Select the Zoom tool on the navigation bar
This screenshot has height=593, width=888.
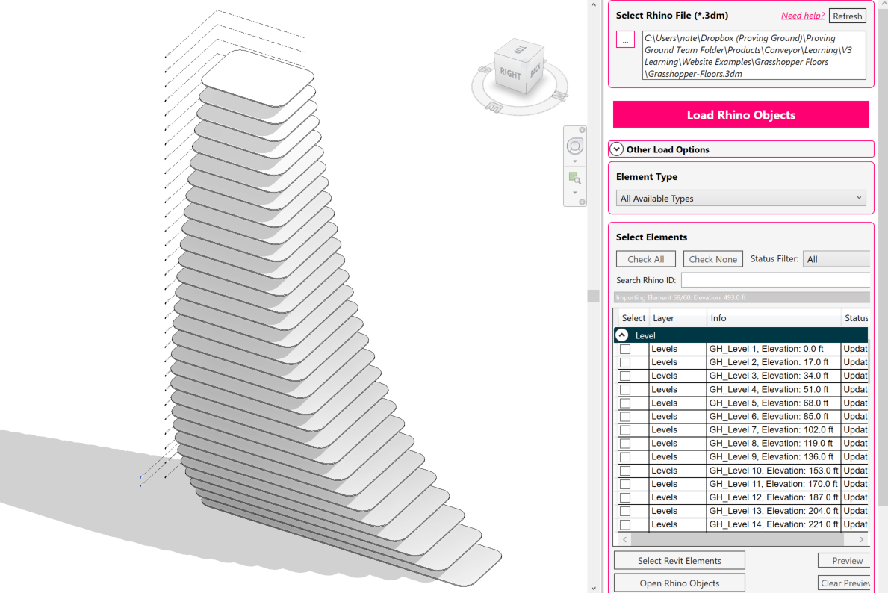pyautogui.click(x=574, y=178)
